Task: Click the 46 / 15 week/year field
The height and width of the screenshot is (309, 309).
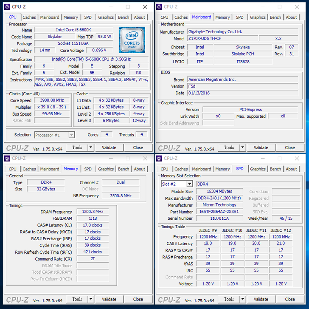Action: (x=286, y=218)
